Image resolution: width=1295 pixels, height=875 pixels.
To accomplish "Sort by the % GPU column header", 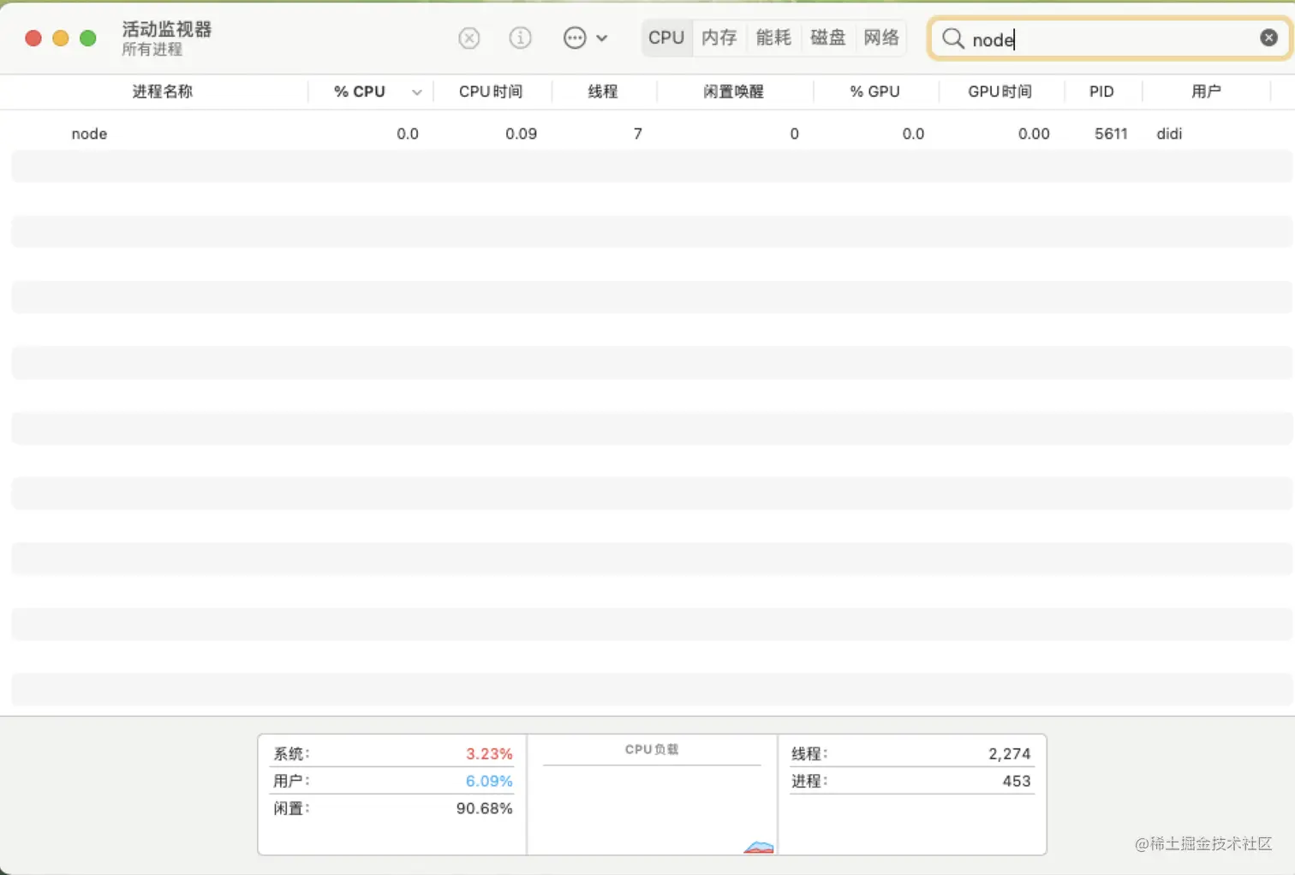I will 874,92.
